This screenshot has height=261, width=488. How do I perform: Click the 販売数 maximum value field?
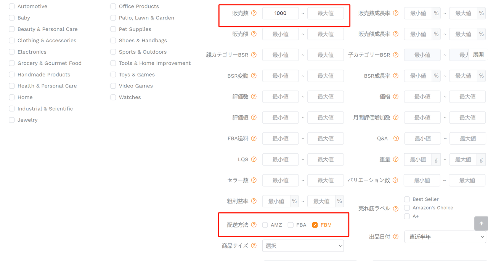pyautogui.click(x=326, y=13)
